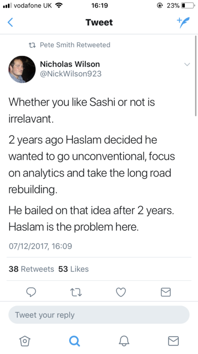Screen dimensions: 198x354
Task: Open the Messages tab in bottom bar
Action: coord(174,341)
